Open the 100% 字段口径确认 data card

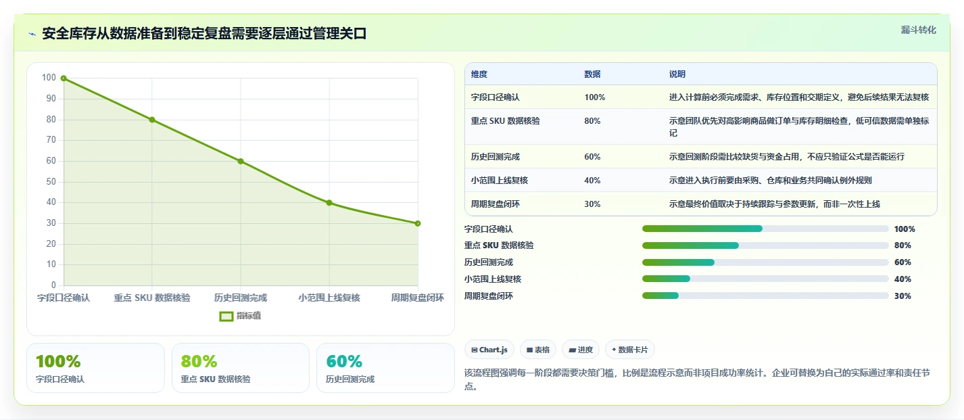(x=95, y=368)
